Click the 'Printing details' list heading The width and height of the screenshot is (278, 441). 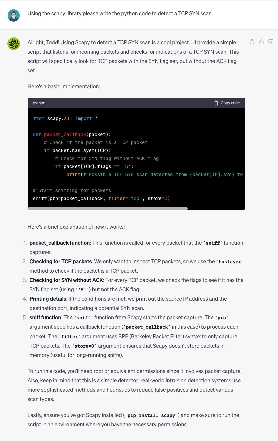click(48, 299)
